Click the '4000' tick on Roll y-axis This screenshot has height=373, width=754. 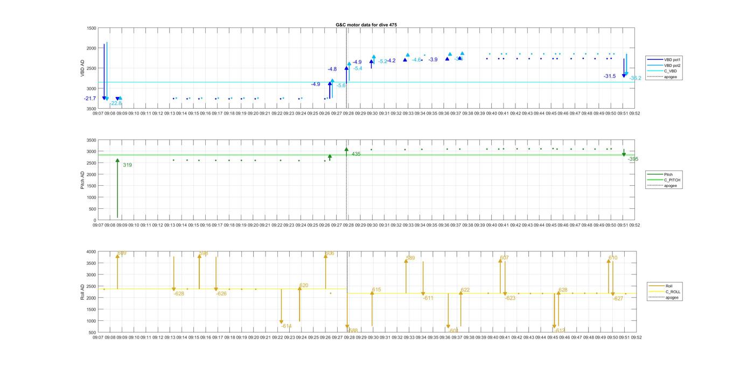tap(91, 252)
